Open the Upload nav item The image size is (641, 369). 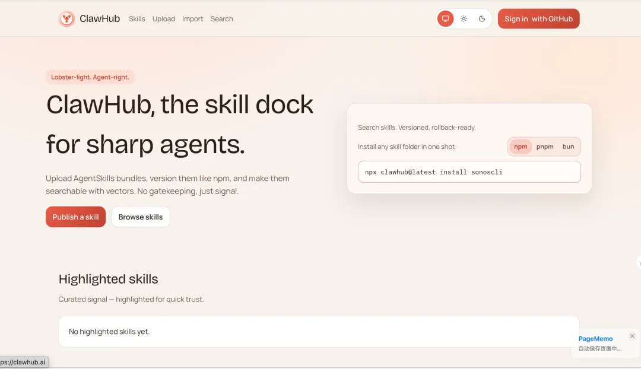click(x=164, y=19)
